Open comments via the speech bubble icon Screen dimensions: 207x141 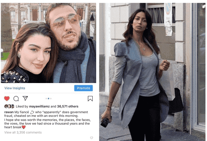coord(16,98)
